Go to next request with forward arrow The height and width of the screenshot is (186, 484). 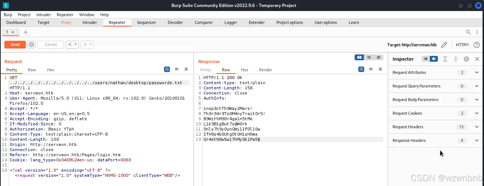pos(85,44)
